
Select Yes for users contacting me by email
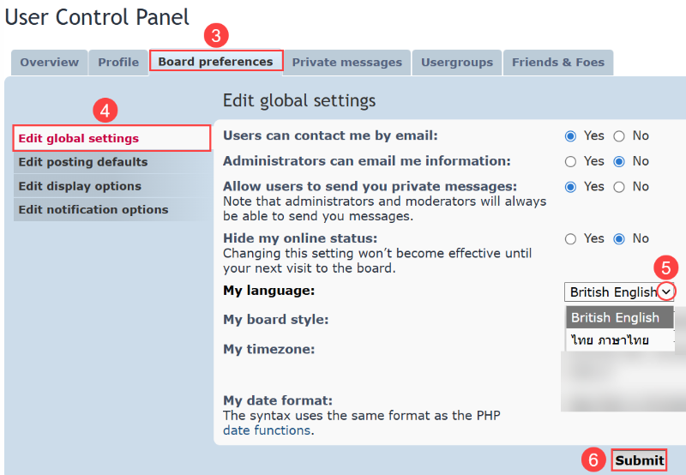(x=570, y=135)
